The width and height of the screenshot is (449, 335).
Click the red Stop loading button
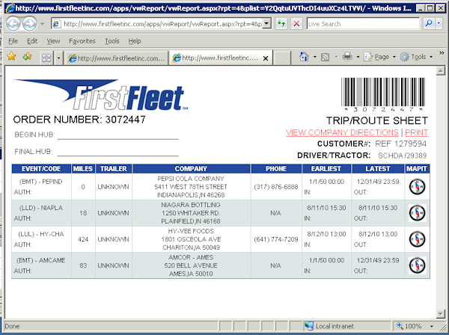[296, 24]
